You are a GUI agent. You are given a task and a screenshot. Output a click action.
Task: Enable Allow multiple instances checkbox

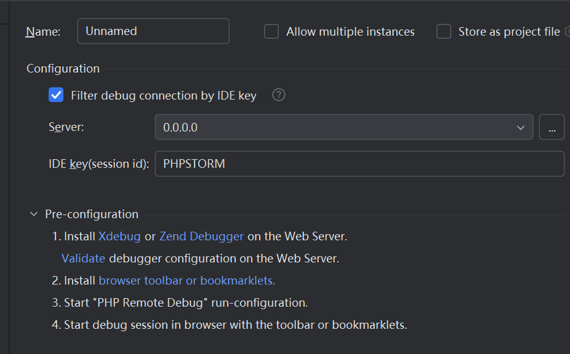271,31
